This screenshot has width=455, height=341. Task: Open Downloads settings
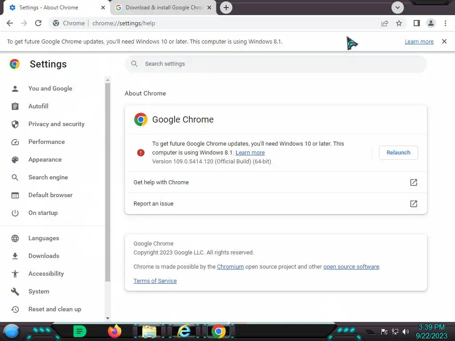pyautogui.click(x=44, y=256)
